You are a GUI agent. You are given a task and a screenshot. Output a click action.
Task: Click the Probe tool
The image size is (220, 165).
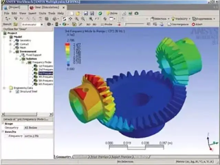107,24
